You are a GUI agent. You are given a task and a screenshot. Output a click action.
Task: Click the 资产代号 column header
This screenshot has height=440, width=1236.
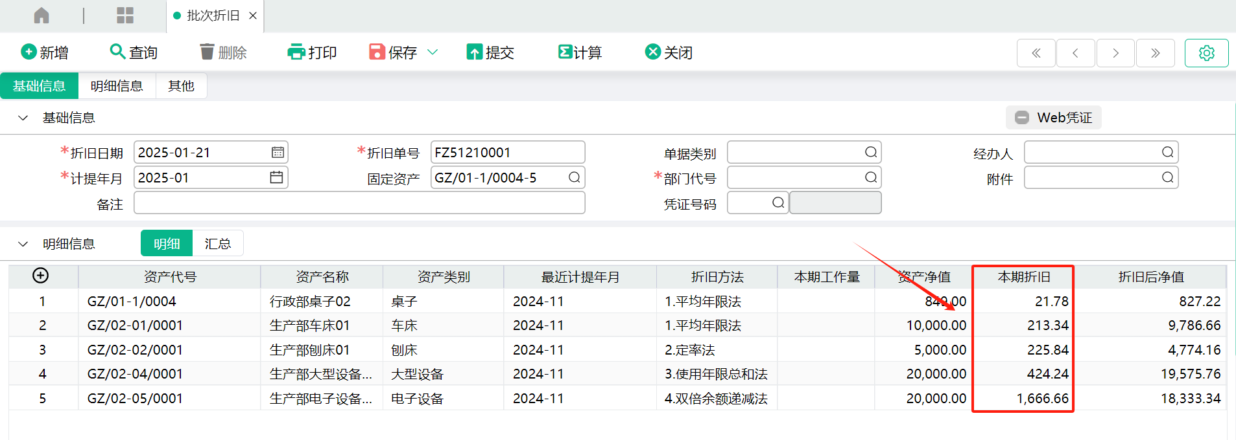(170, 277)
